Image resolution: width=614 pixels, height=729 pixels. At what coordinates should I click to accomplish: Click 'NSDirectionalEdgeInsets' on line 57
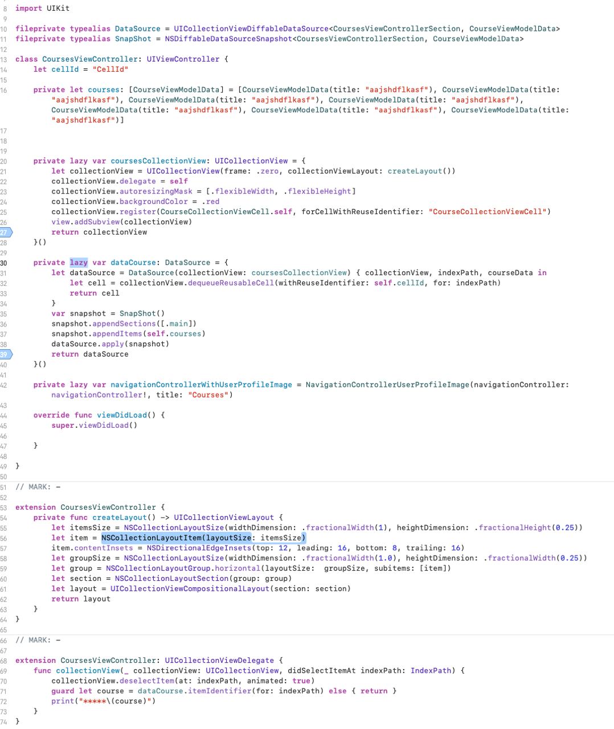tap(199, 548)
